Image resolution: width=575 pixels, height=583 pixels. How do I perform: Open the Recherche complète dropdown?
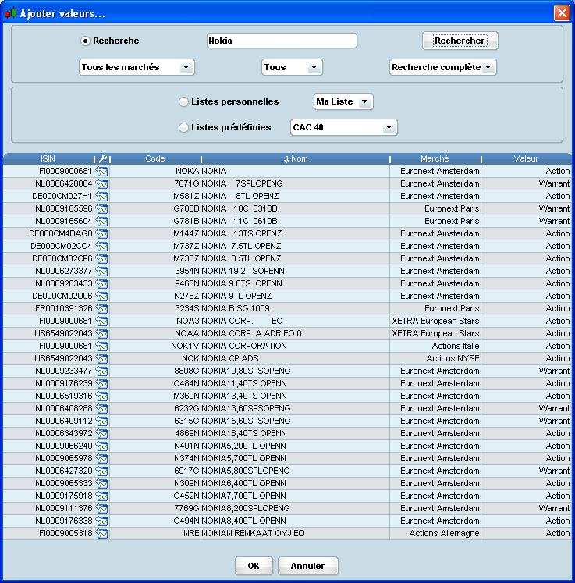(x=442, y=67)
